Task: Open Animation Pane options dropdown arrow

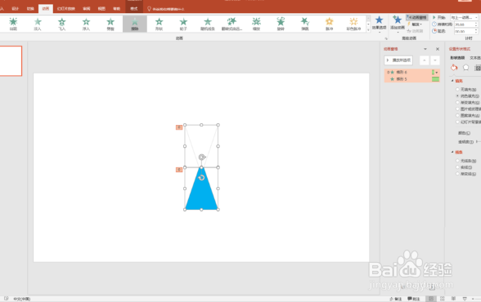Action: tap(425, 49)
